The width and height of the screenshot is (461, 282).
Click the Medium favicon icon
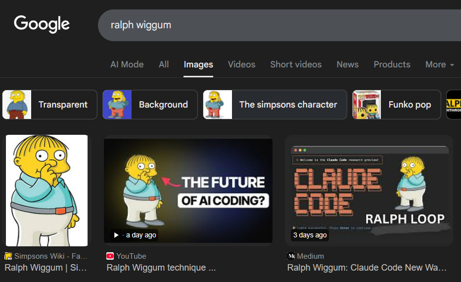(x=291, y=256)
